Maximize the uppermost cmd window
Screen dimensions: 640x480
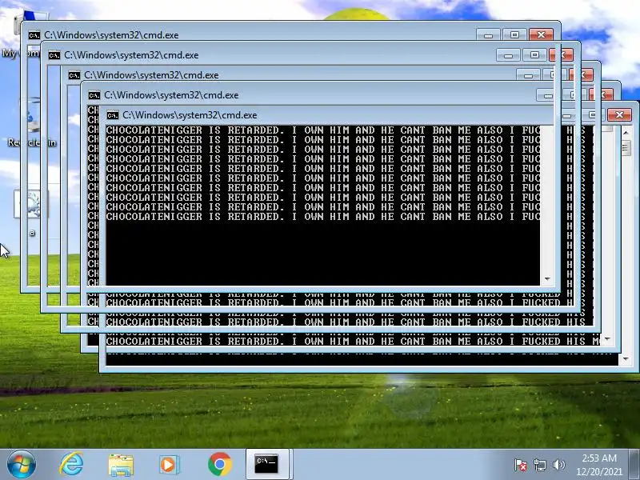pyautogui.click(x=514, y=35)
